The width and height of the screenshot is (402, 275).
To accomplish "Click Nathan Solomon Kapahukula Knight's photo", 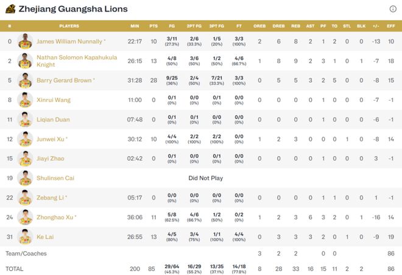I will pos(26,61).
